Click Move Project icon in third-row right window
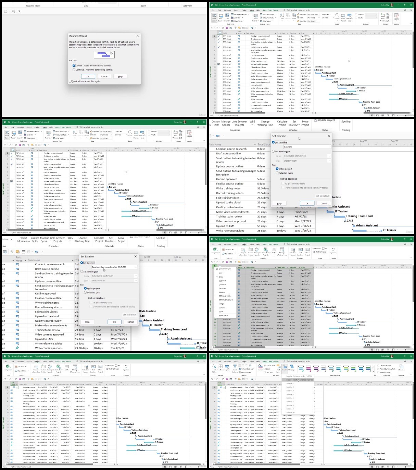 click(307, 251)
